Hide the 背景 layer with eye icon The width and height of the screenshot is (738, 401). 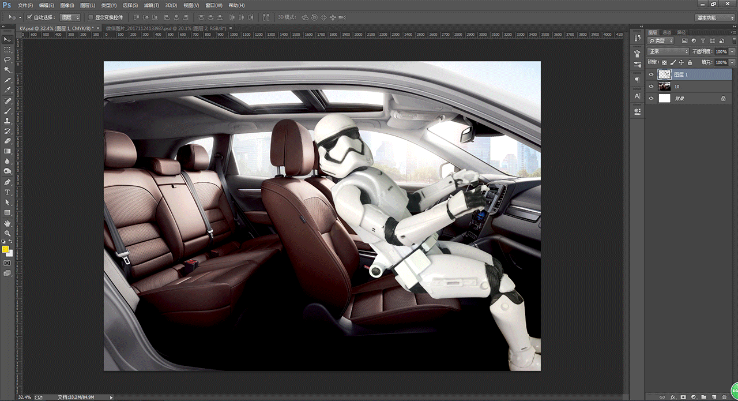pos(652,99)
